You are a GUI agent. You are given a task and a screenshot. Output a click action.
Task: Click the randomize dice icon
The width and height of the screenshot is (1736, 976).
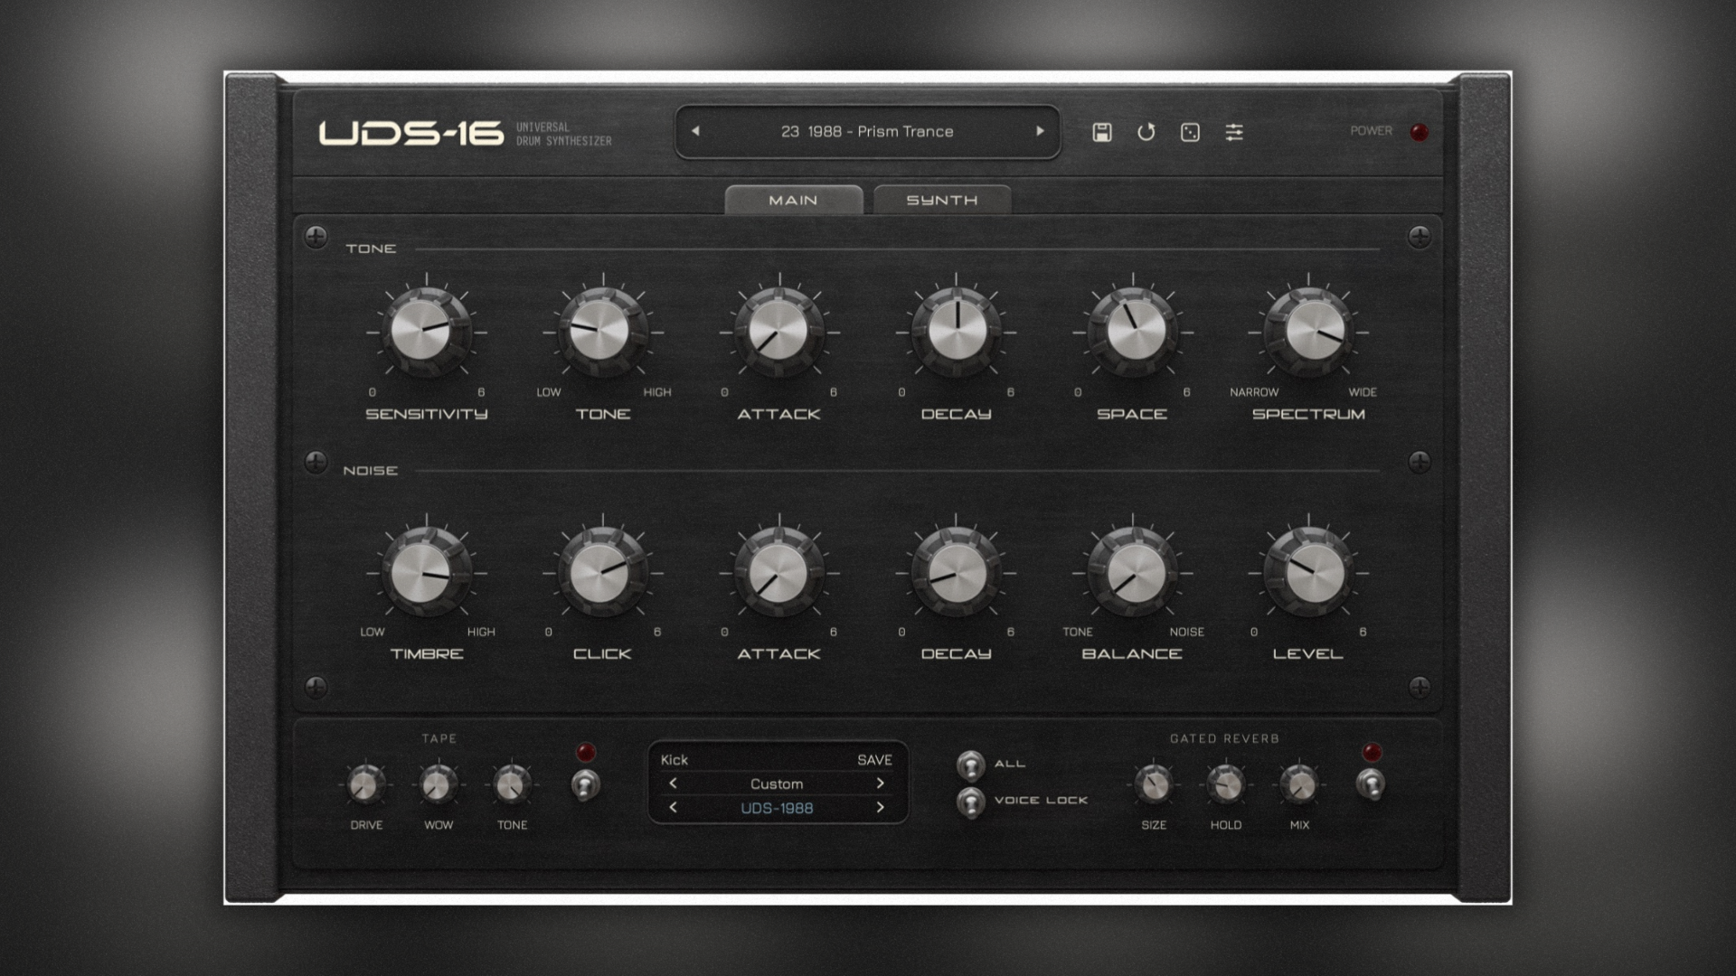click(x=1190, y=132)
